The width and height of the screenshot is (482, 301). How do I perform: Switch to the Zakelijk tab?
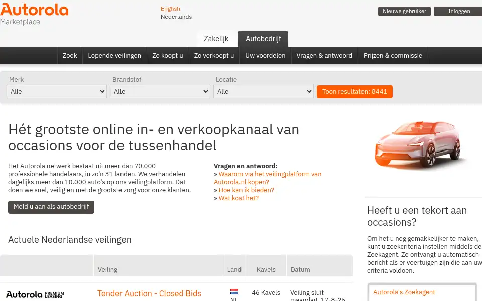point(216,39)
